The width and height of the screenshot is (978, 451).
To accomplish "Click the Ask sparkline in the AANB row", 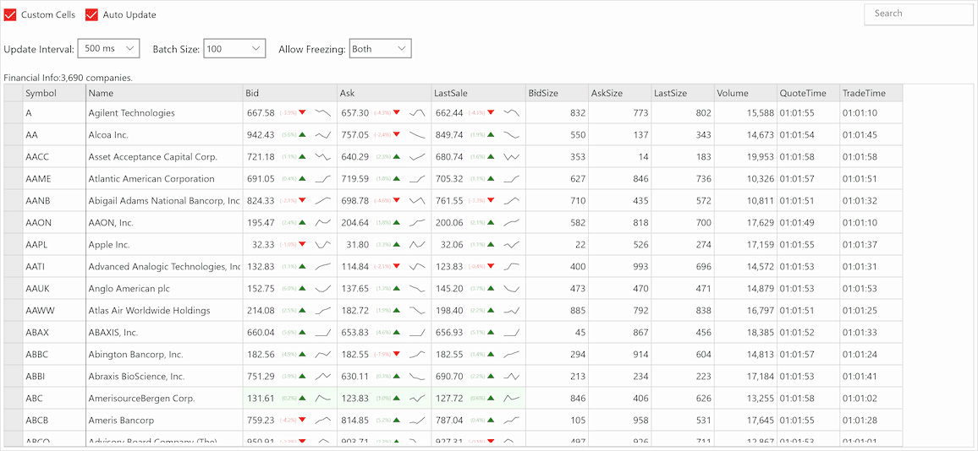I will [417, 200].
